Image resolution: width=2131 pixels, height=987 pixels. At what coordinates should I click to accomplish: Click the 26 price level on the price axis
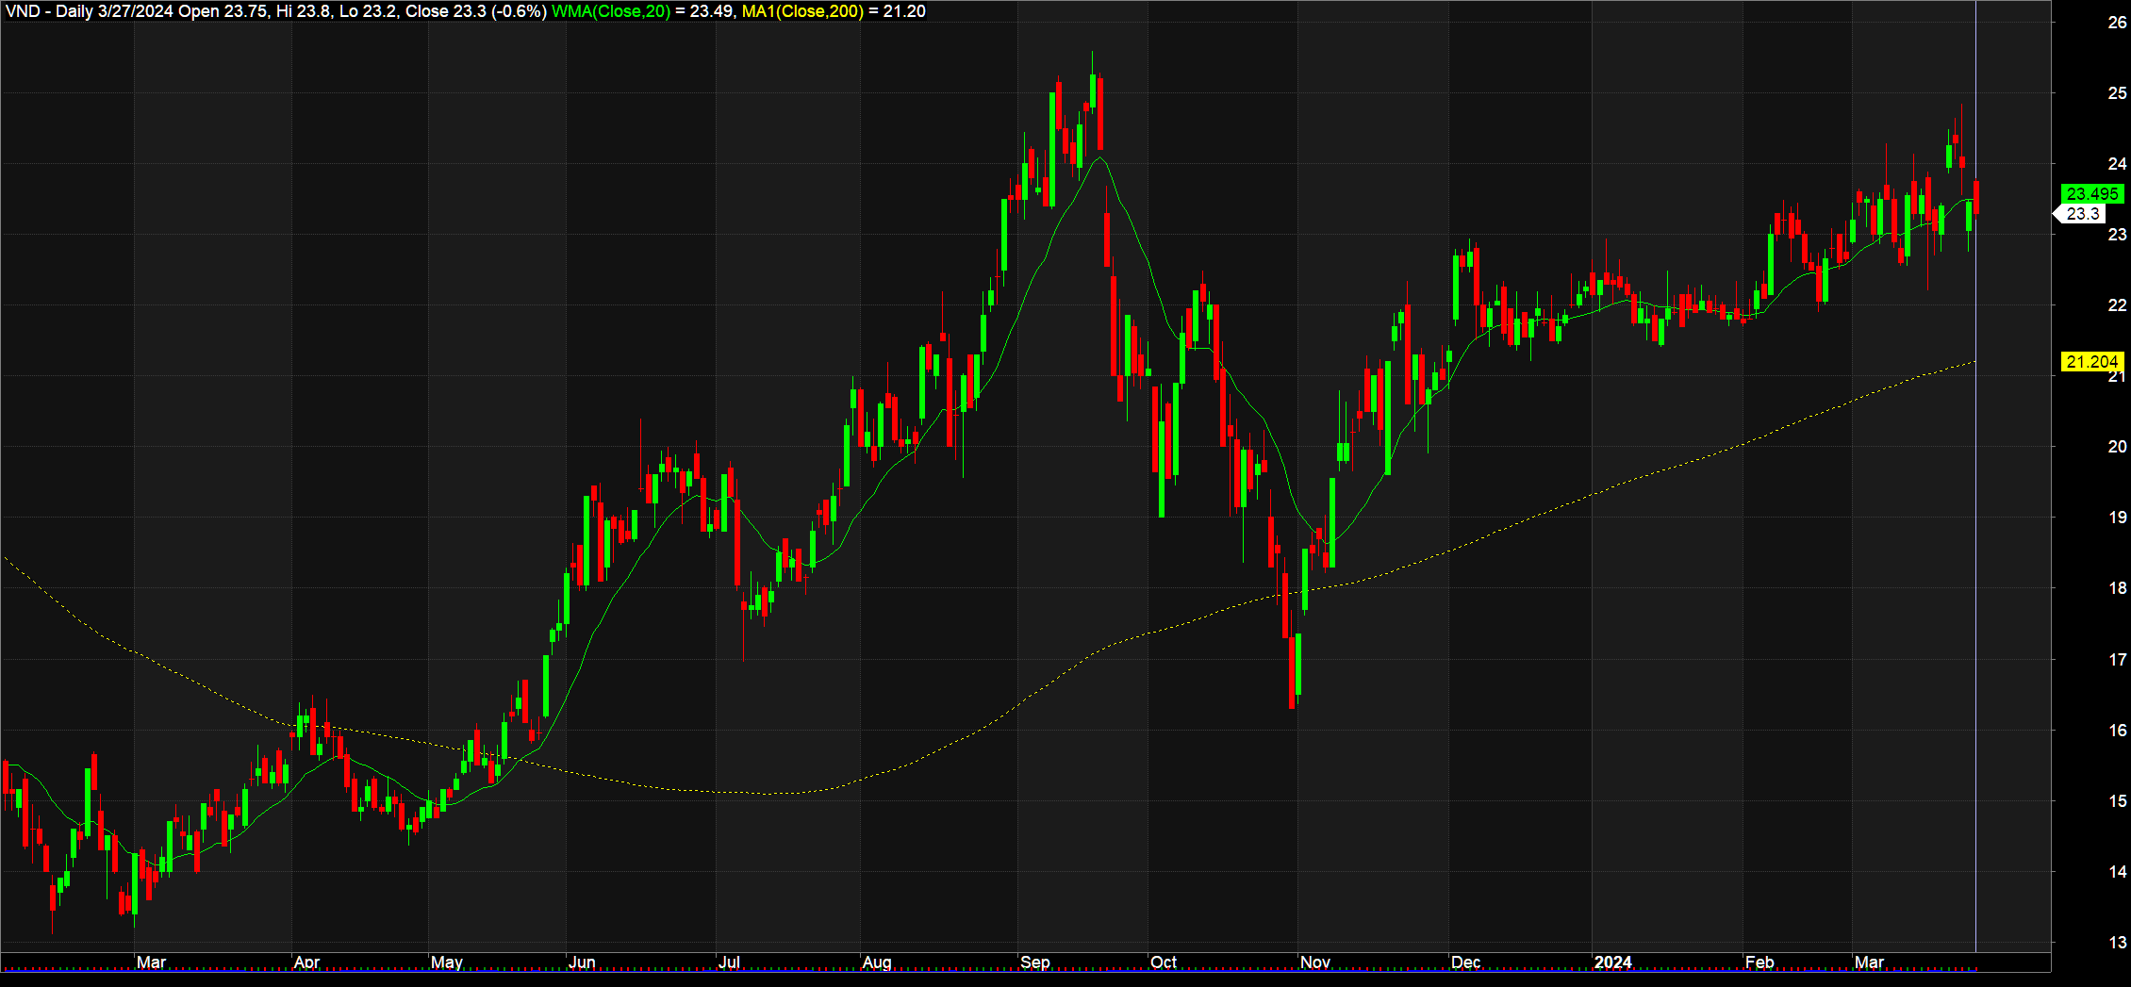(x=2117, y=23)
